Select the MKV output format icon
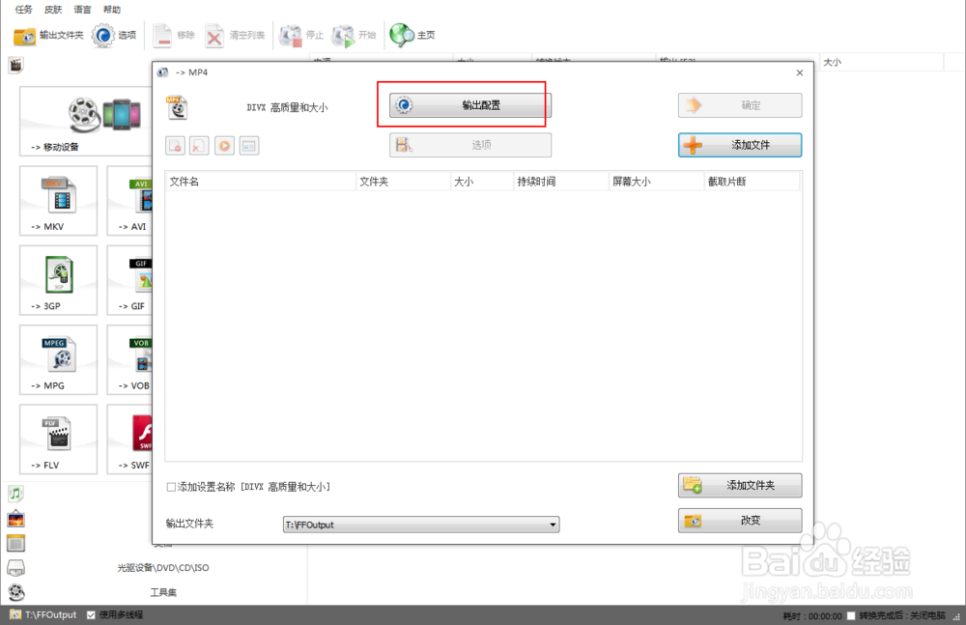This screenshot has height=625, width=966. click(58, 200)
